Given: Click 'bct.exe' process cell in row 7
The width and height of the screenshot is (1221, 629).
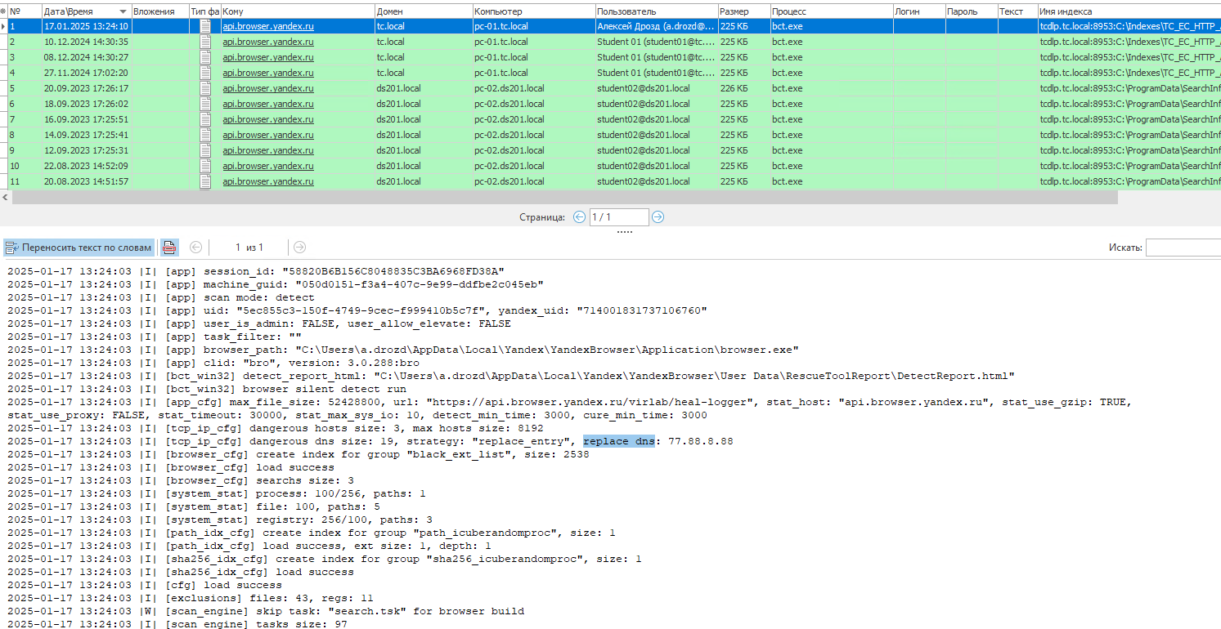Looking at the screenshot, I should click(x=832, y=119).
